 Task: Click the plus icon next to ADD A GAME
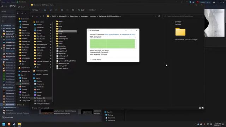3,117
